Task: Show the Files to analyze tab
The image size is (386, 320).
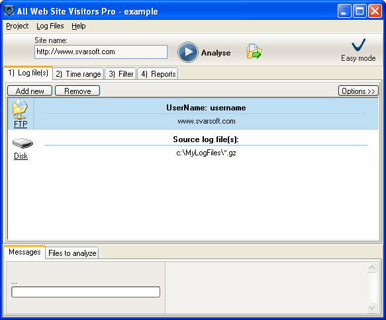Action: tap(72, 253)
